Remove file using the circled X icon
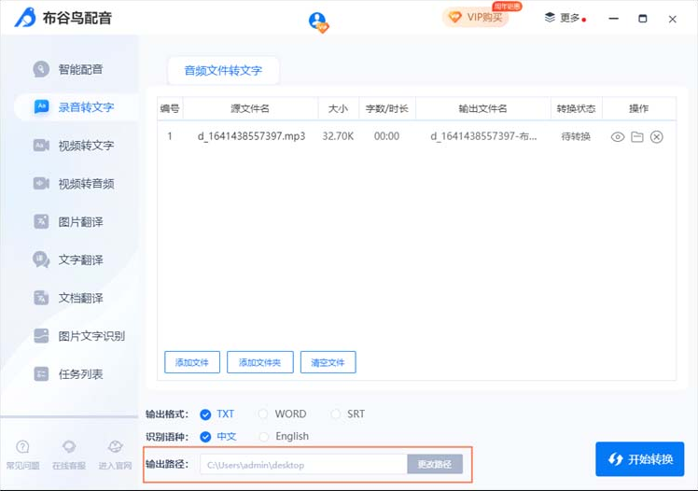Screen dimensions: 698x491 pyautogui.click(x=656, y=137)
